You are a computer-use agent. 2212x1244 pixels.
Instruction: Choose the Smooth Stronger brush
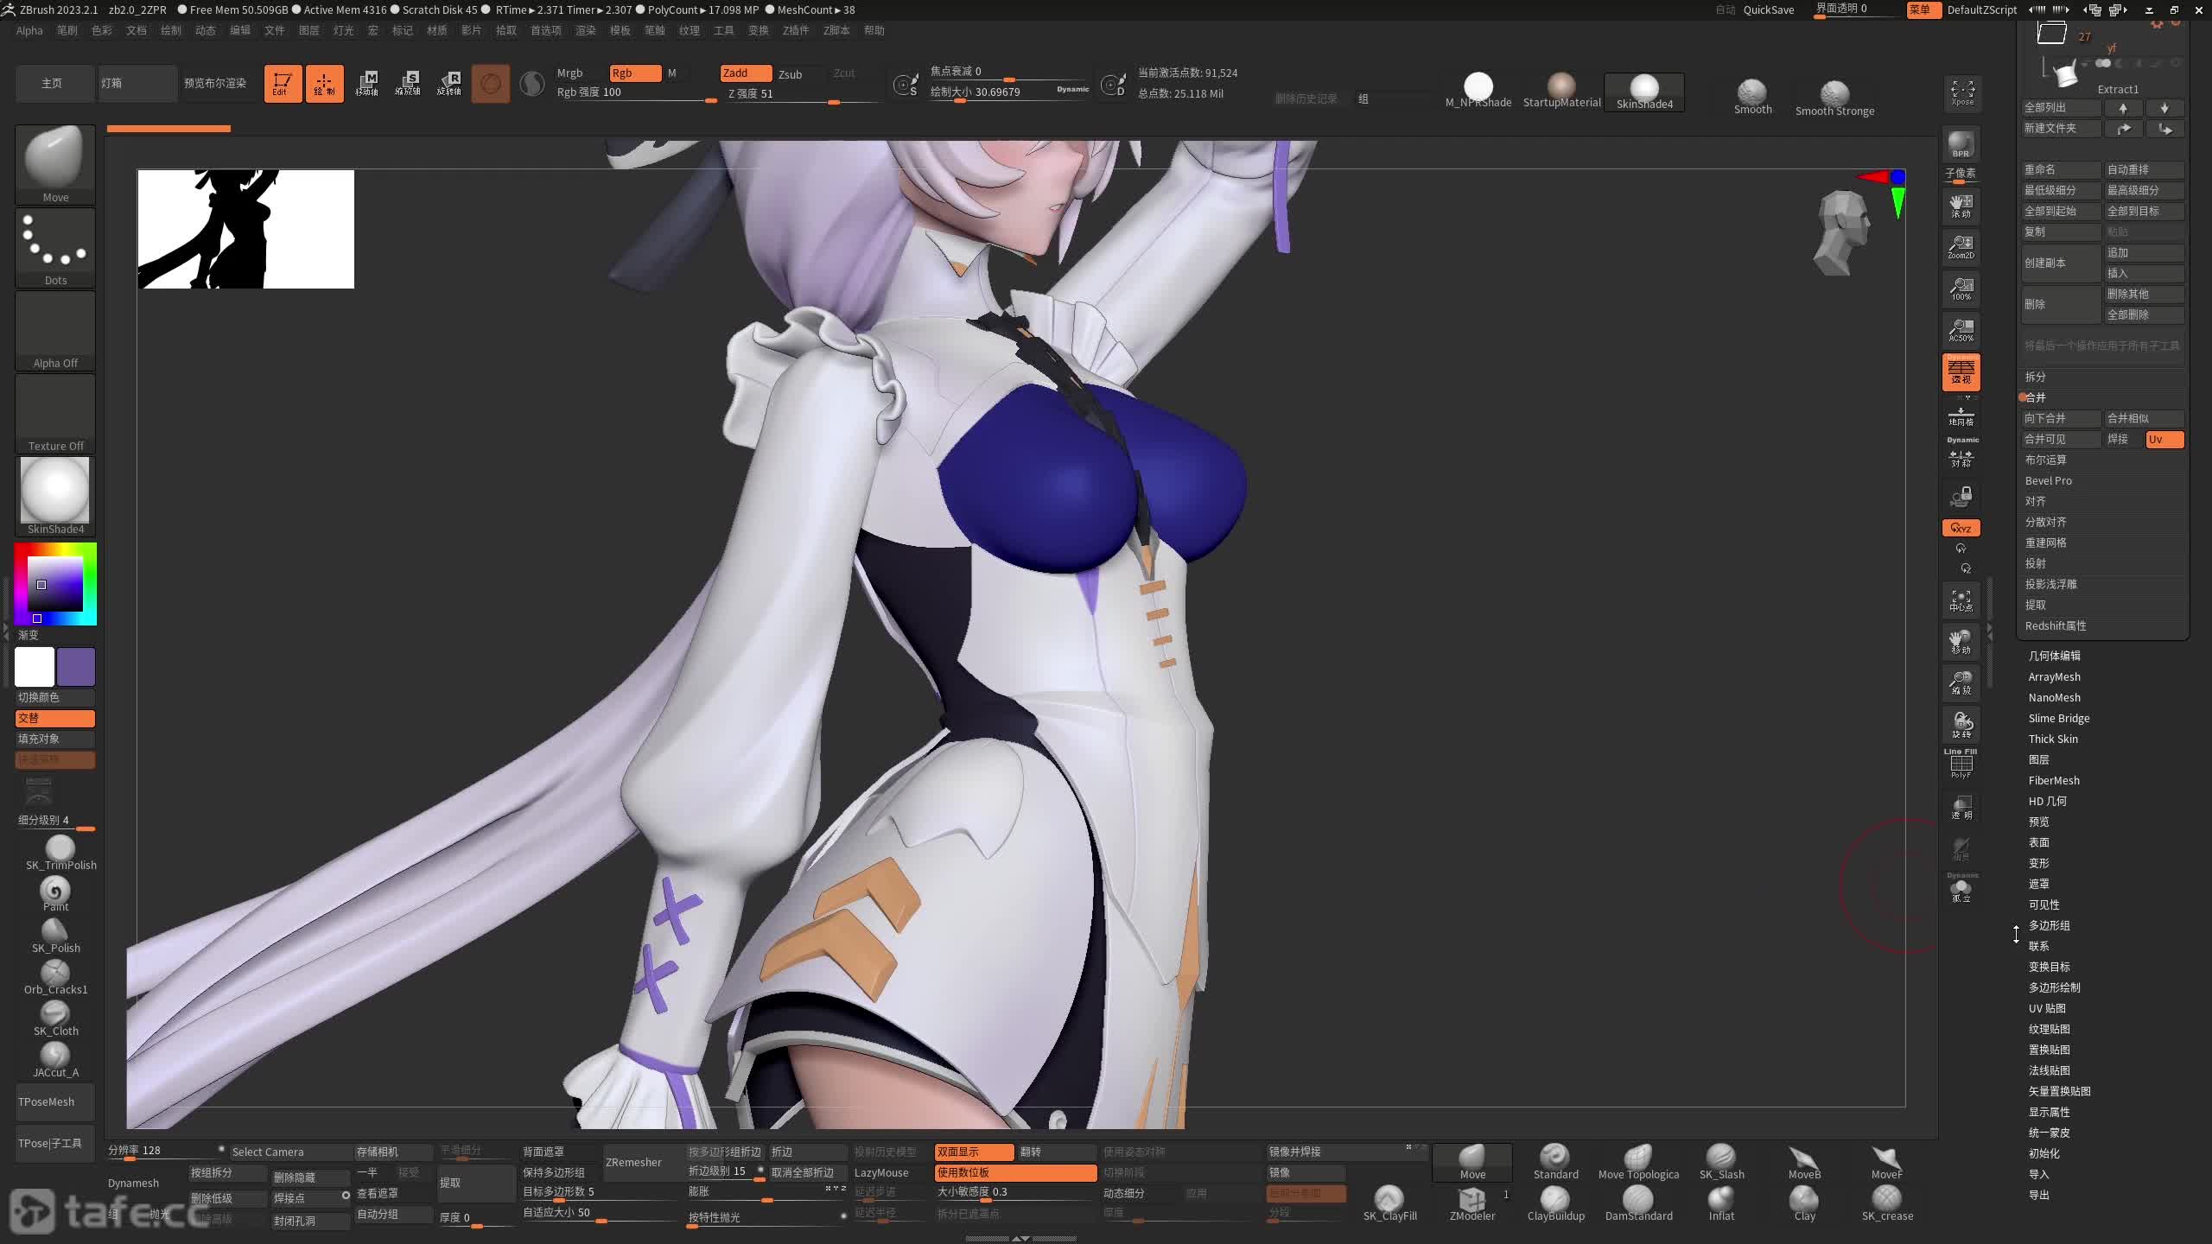(x=1834, y=98)
